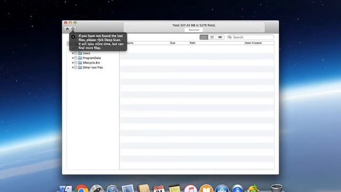Click the $Recycle.Bin folder icon
The height and width of the screenshot is (192, 341).
click(x=80, y=63)
